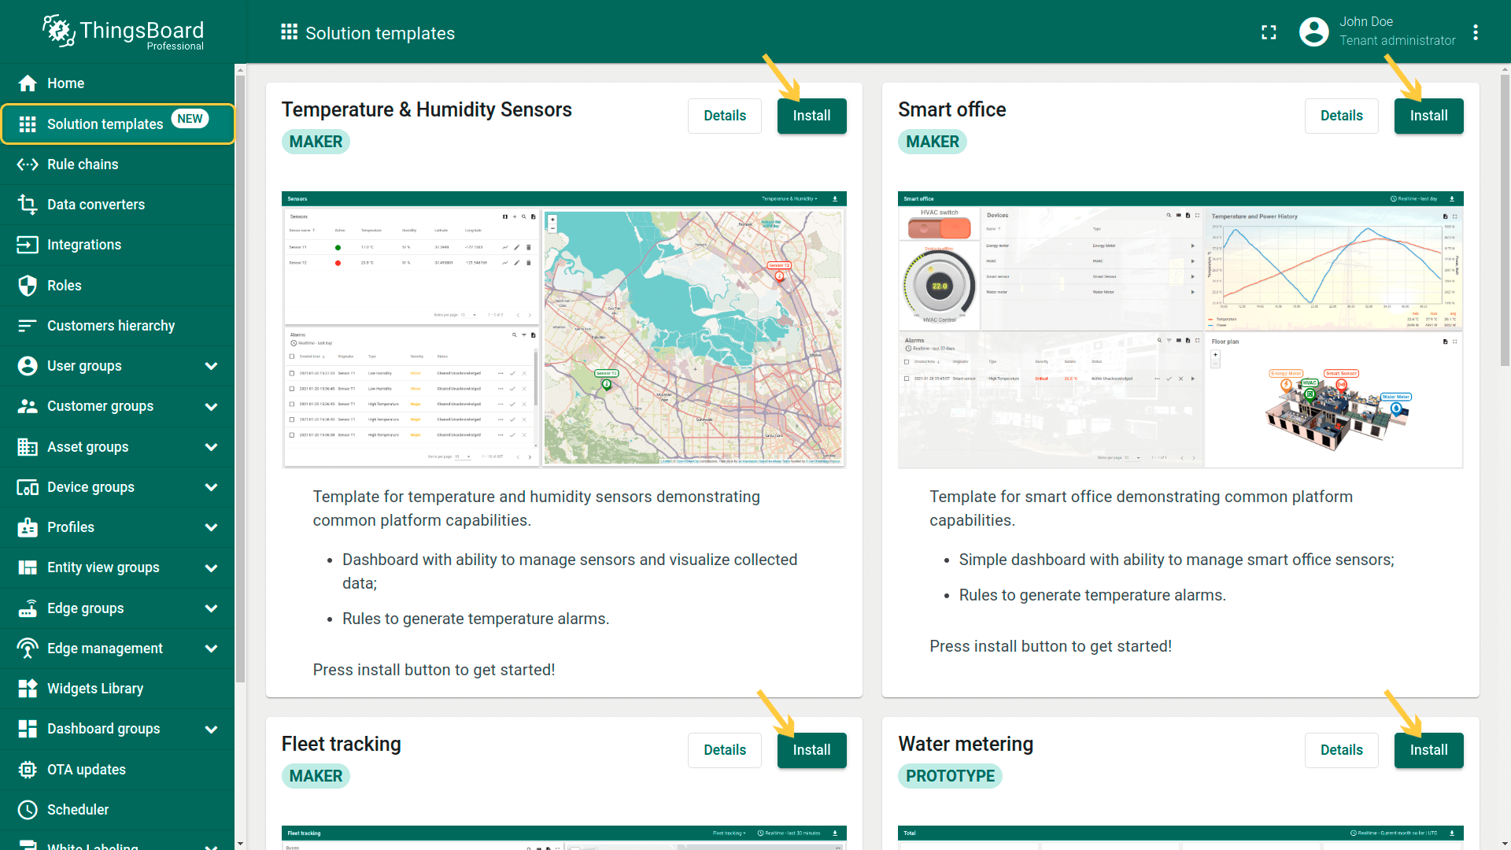Screen dimensions: 1511x850
Task: Open the Integrations menu item
Action: 84,245
